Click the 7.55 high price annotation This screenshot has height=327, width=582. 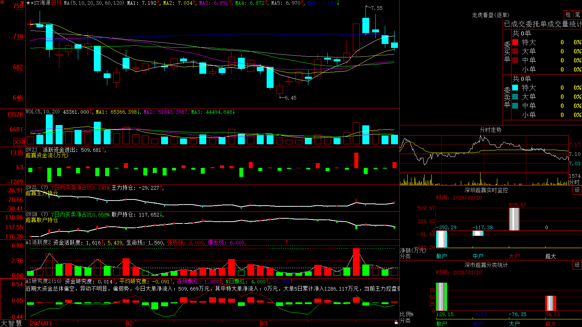coord(377,8)
